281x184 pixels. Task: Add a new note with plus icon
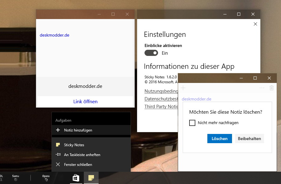tap(183, 88)
